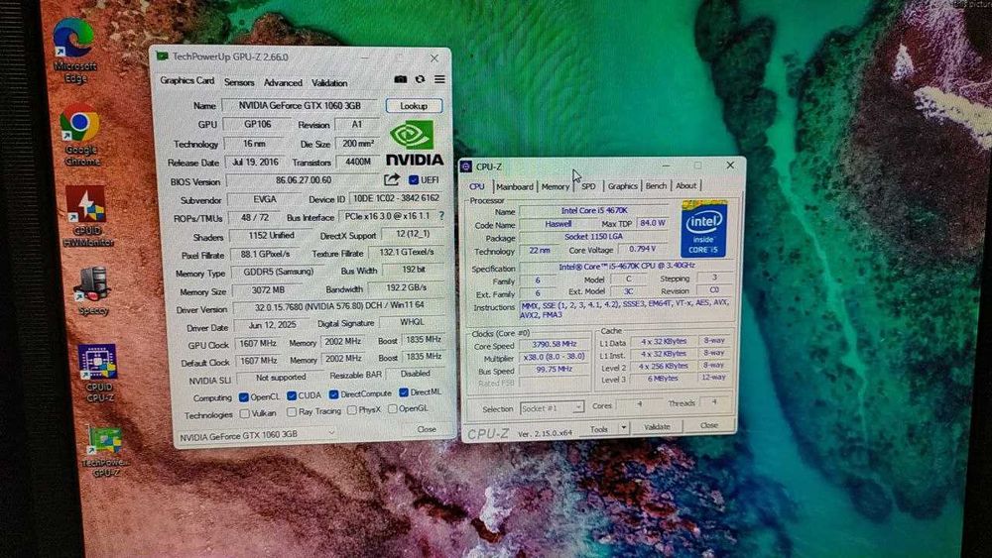This screenshot has width=992, height=558.
Task: Click the Socket 1150 LGA package value
Action: 594,236
